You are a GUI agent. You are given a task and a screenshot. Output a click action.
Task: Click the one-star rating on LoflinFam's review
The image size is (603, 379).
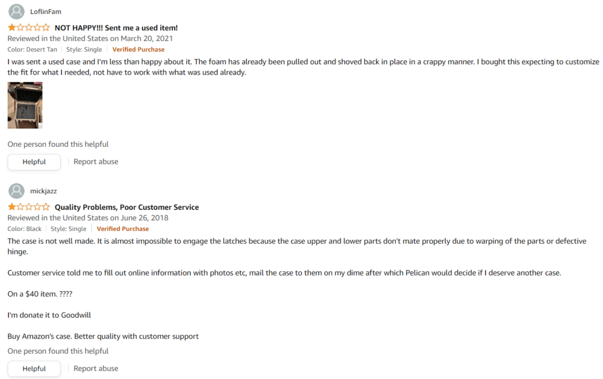pyautogui.click(x=29, y=28)
